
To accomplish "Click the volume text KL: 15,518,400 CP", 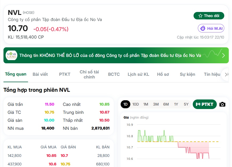I will pos(26,37).
